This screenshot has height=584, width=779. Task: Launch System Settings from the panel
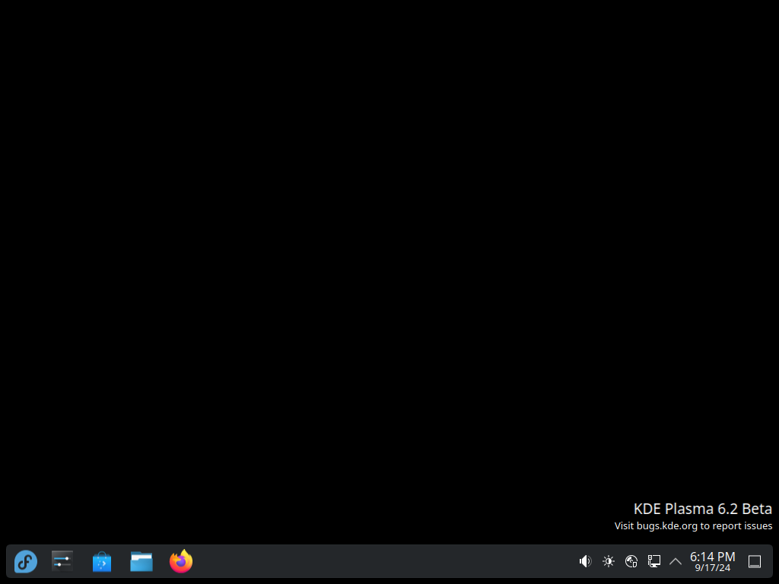(x=62, y=562)
